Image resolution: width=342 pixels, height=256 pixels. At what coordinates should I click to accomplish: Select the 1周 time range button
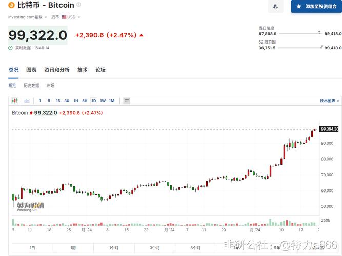(73, 248)
